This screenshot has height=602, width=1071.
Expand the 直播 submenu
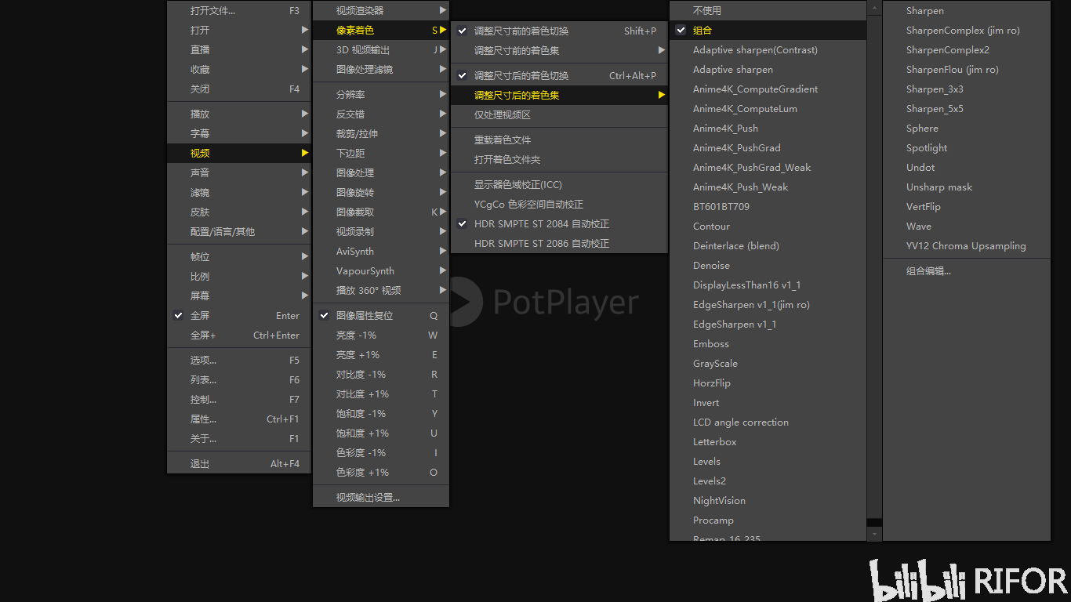[x=239, y=49]
